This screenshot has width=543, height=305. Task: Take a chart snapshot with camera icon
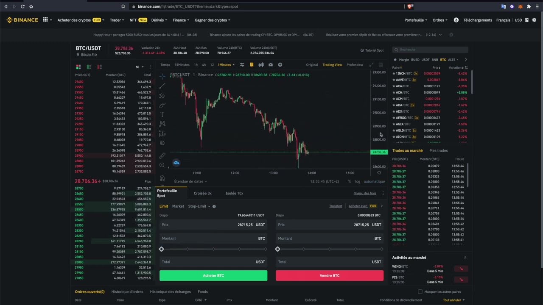point(271,65)
